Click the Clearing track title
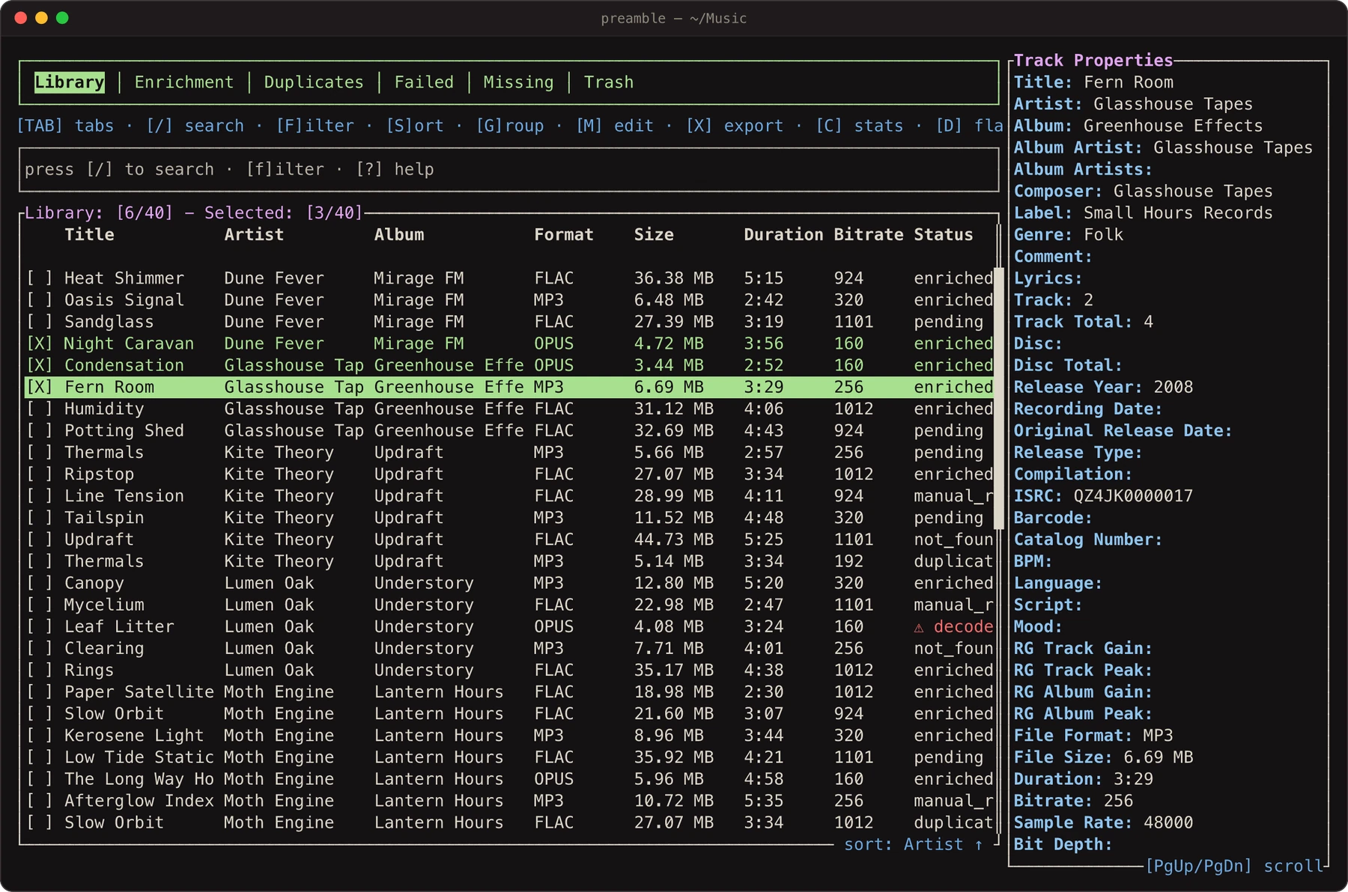The height and width of the screenshot is (892, 1348). 104,649
